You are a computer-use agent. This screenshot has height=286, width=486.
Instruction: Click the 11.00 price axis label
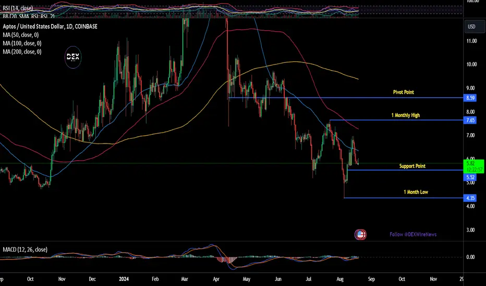click(x=471, y=41)
